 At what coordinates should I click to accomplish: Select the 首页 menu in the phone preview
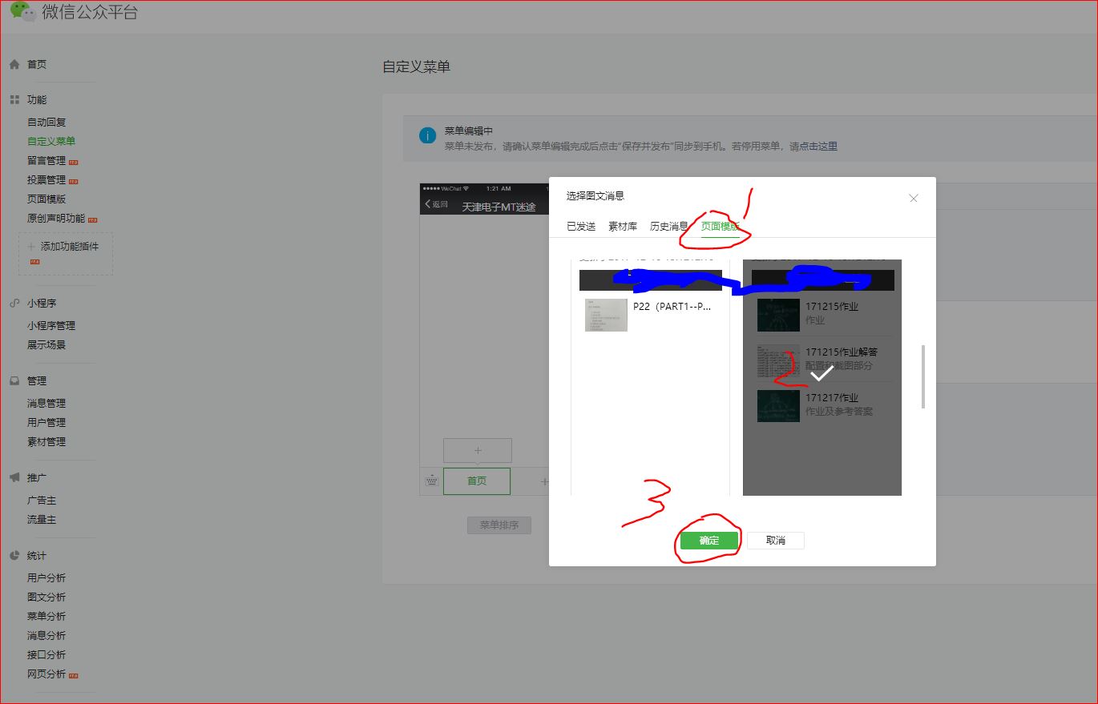[477, 481]
